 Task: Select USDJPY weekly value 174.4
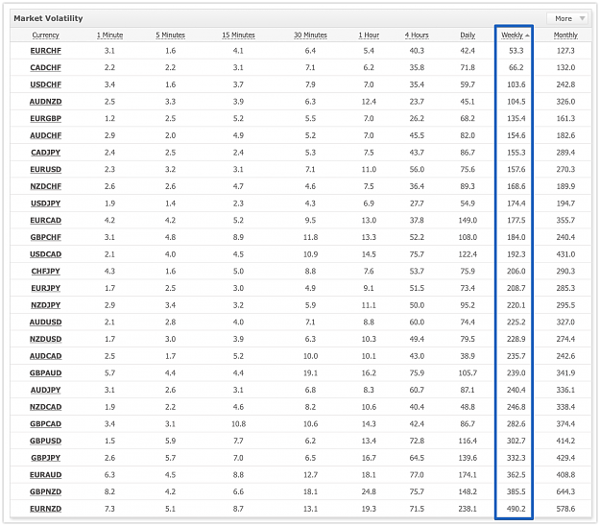pyautogui.click(x=516, y=203)
